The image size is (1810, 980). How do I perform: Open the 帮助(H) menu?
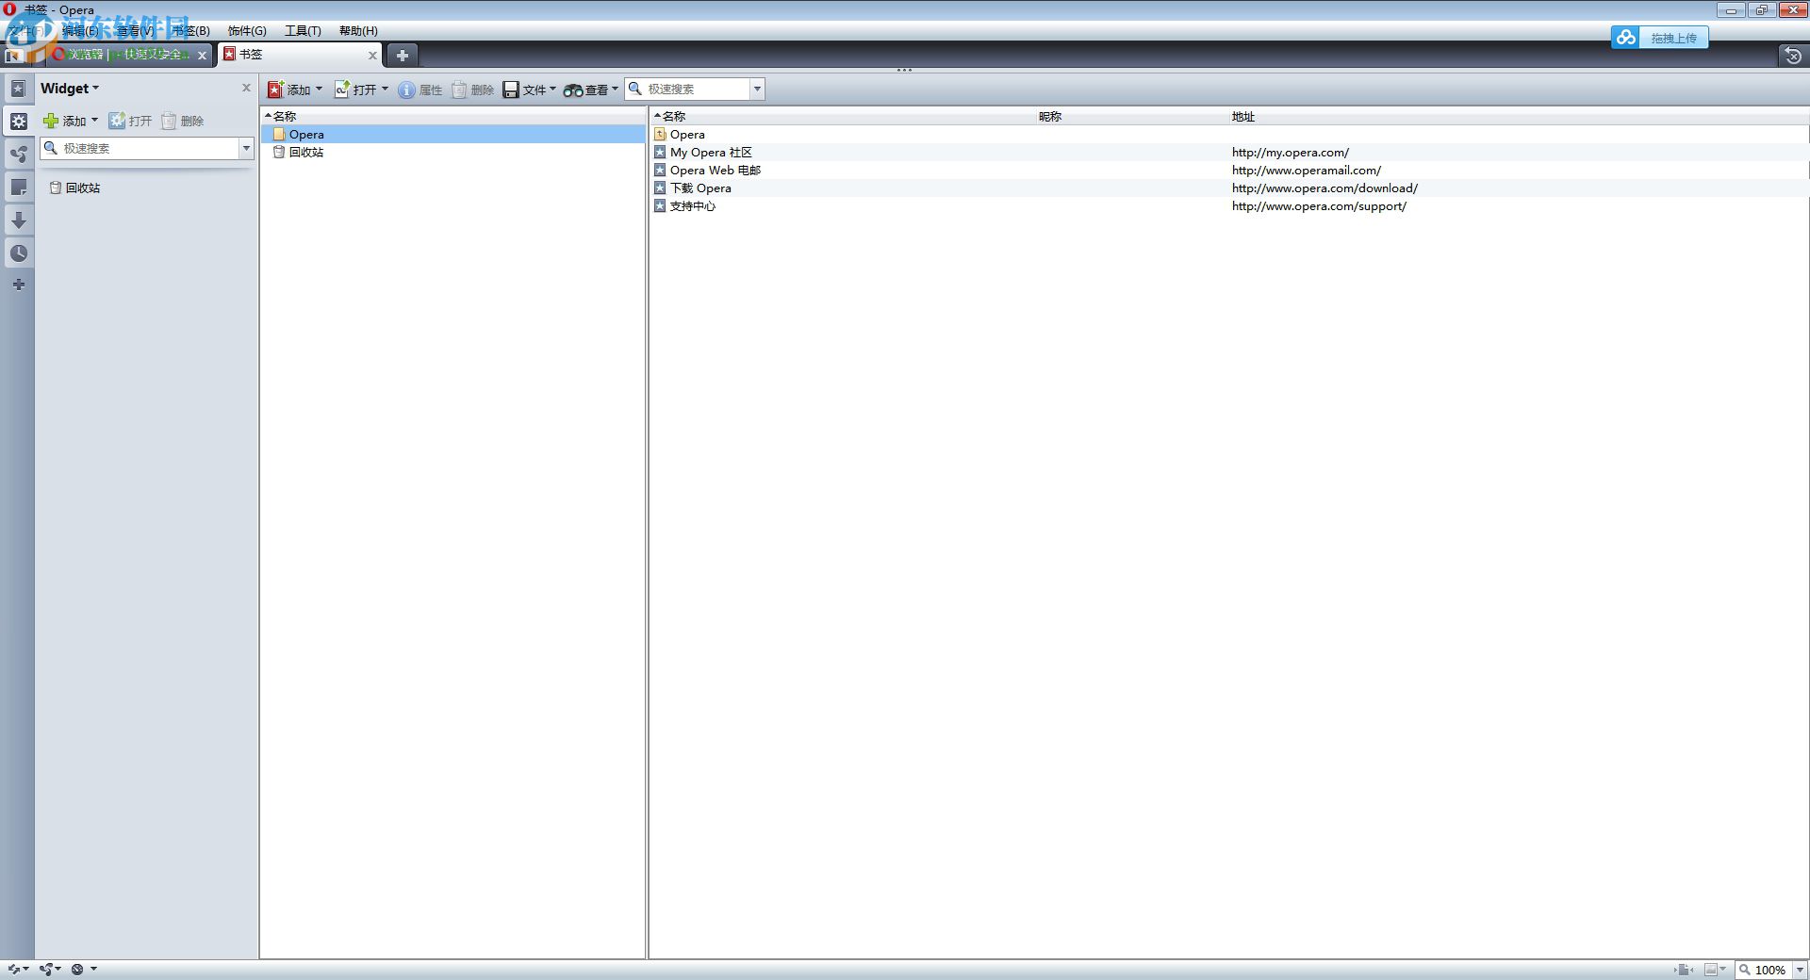pos(358,31)
